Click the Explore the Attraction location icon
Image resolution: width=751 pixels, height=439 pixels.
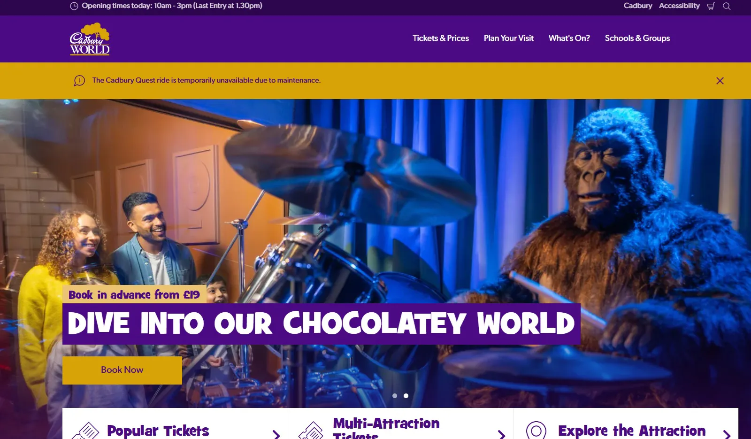(x=536, y=431)
